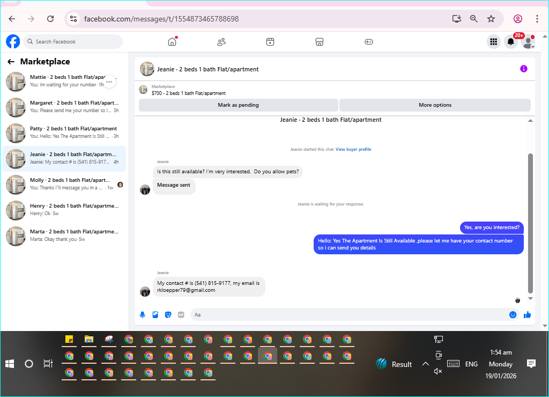Open the Video tab icon
The image size is (549, 397).
tap(270, 42)
